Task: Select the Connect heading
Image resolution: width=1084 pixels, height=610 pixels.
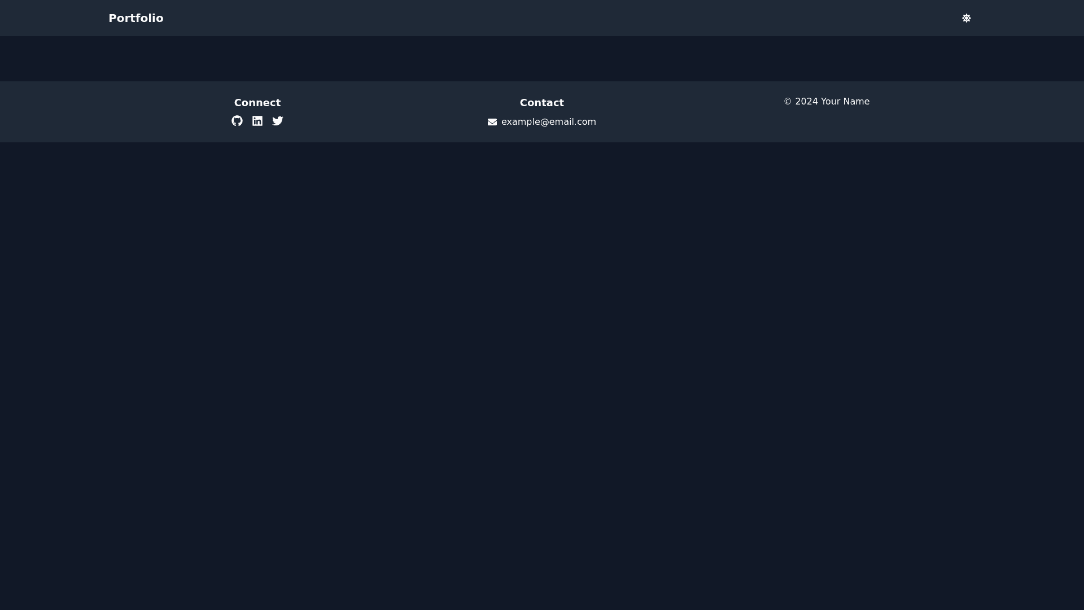Action: coord(257,103)
